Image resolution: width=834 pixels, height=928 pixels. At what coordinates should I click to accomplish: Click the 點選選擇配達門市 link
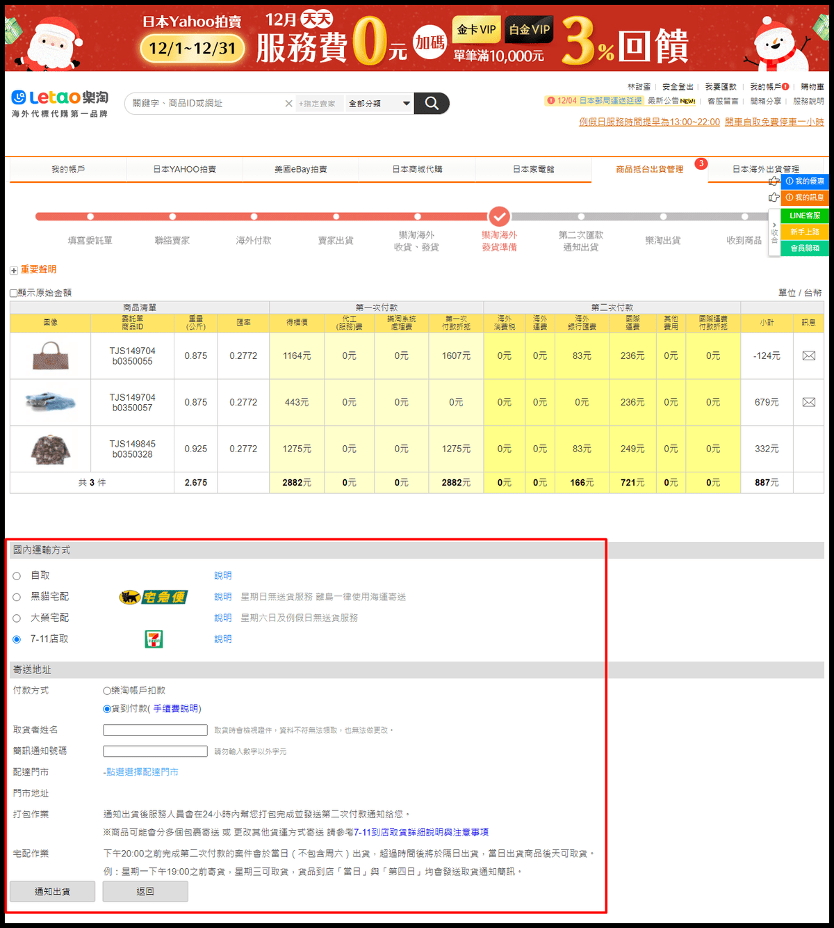(x=141, y=772)
